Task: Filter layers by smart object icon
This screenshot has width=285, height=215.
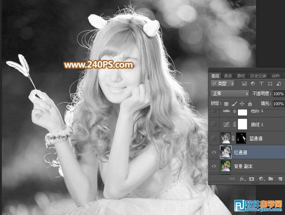Action: pos(278,84)
